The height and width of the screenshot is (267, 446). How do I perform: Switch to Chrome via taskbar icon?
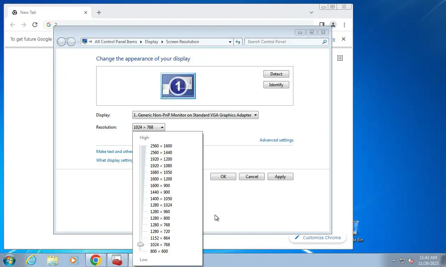95,260
